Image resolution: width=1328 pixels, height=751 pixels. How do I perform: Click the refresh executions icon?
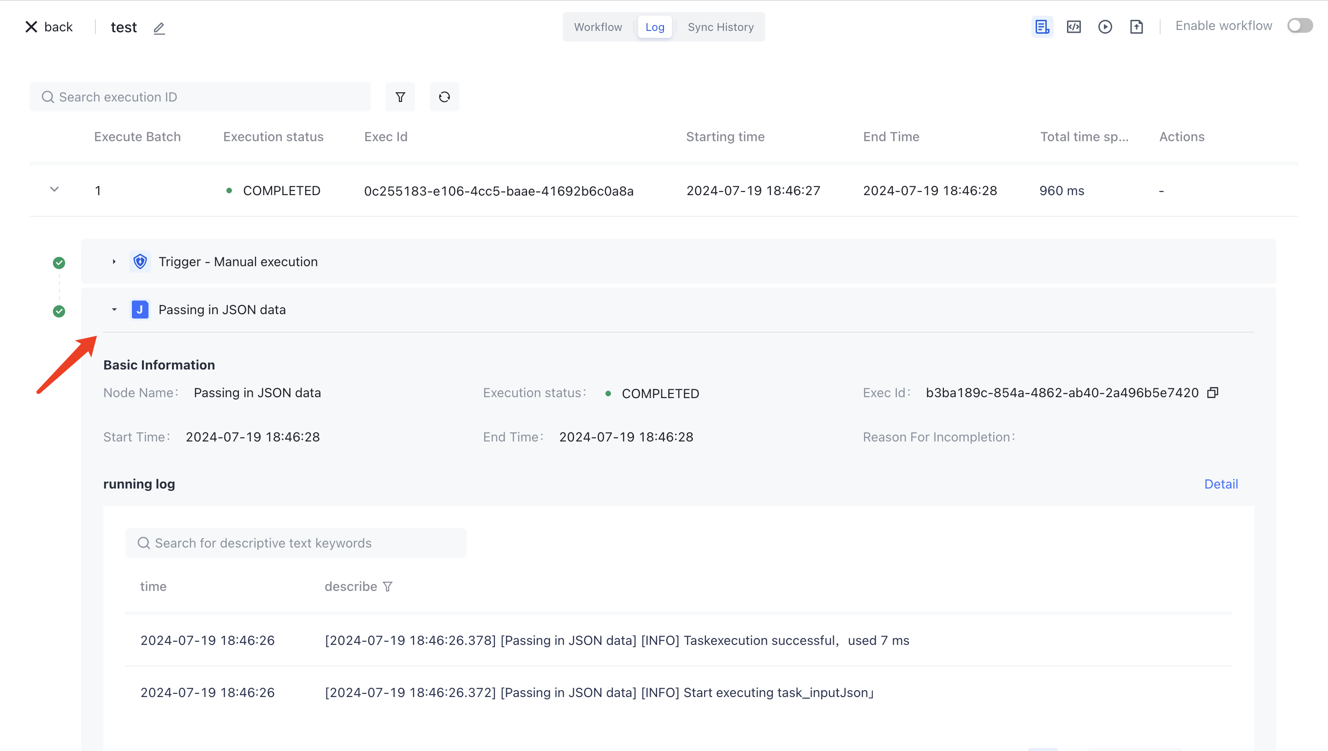click(444, 97)
